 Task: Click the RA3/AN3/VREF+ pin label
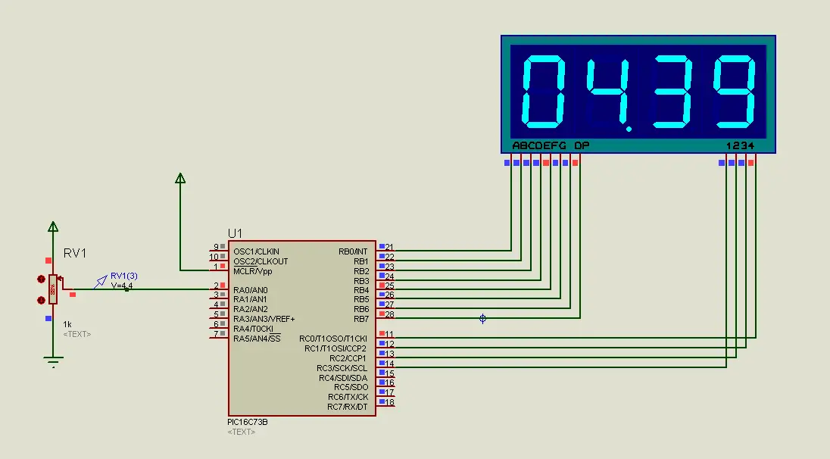(264, 319)
